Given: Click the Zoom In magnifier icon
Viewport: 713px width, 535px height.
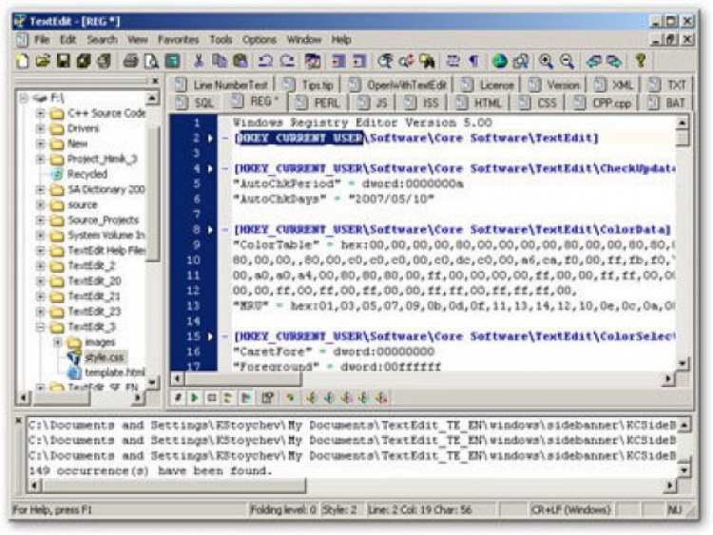Looking at the screenshot, I should click(x=546, y=61).
